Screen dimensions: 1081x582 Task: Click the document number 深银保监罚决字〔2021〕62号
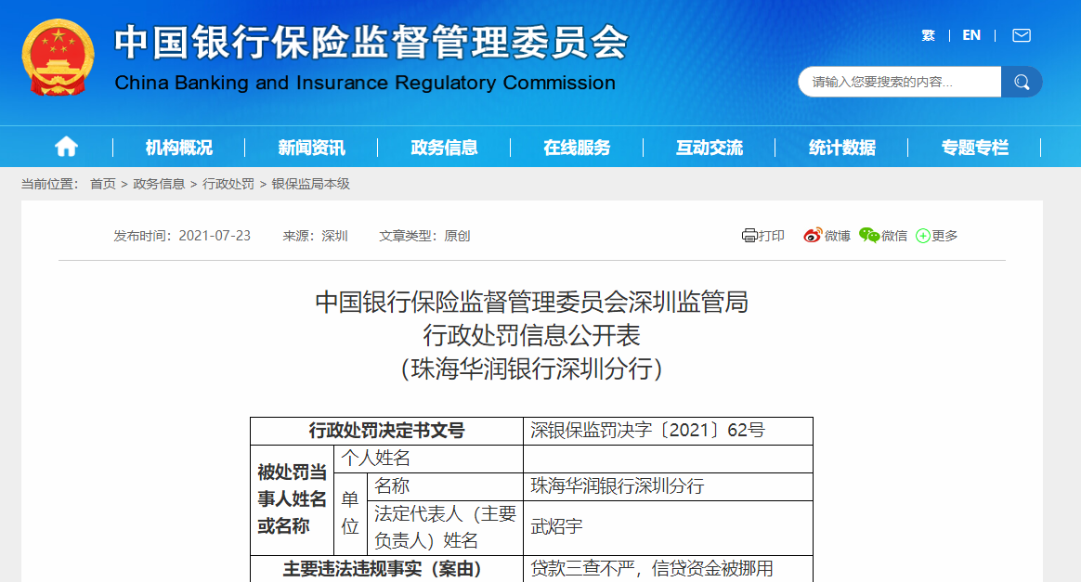(647, 431)
